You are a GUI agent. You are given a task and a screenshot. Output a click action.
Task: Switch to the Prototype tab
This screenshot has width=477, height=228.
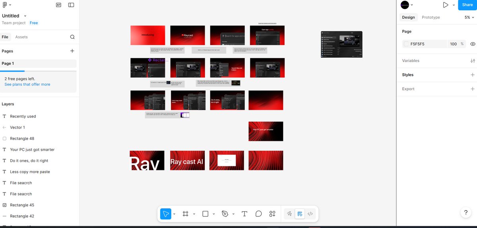tap(431, 18)
